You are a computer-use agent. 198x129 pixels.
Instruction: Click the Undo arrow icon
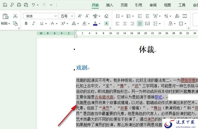[x=33, y=5]
